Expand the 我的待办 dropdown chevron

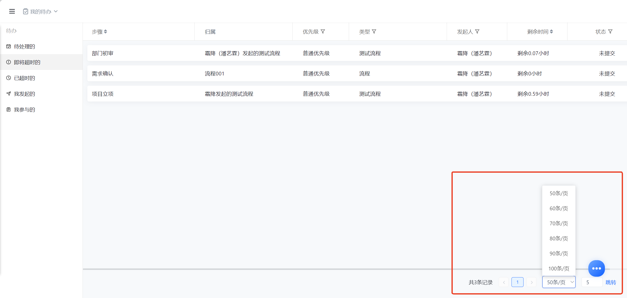[56, 11]
